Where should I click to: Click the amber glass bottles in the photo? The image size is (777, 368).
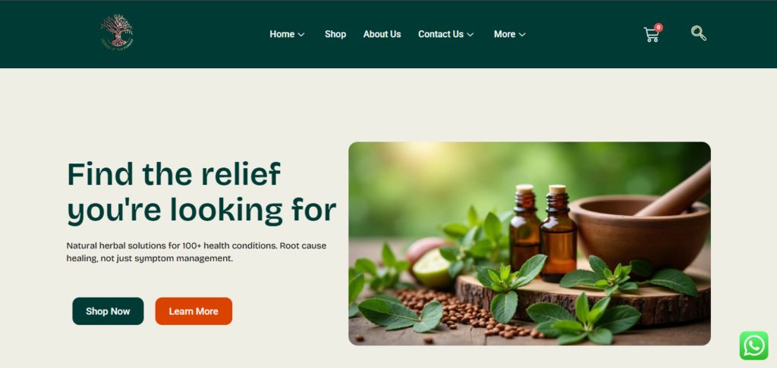(x=543, y=232)
